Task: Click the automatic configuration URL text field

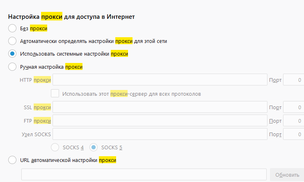Action: (x=144, y=175)
